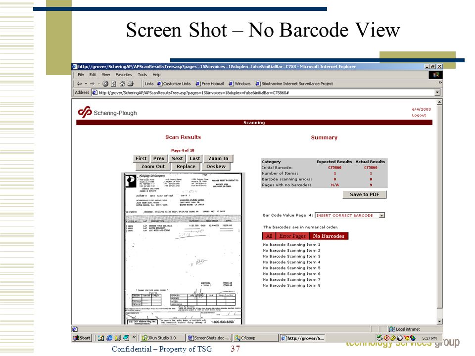
Task: Click the Print icon in toolbar
Action: (131, 84)
